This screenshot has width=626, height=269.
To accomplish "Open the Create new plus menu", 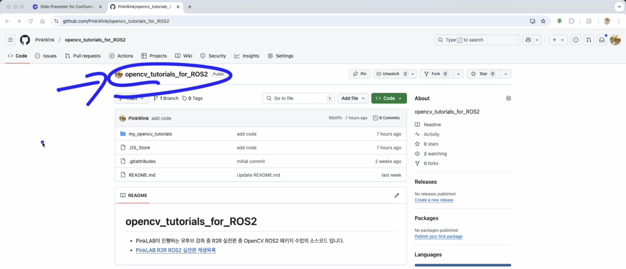I will (x=558, y=40).
